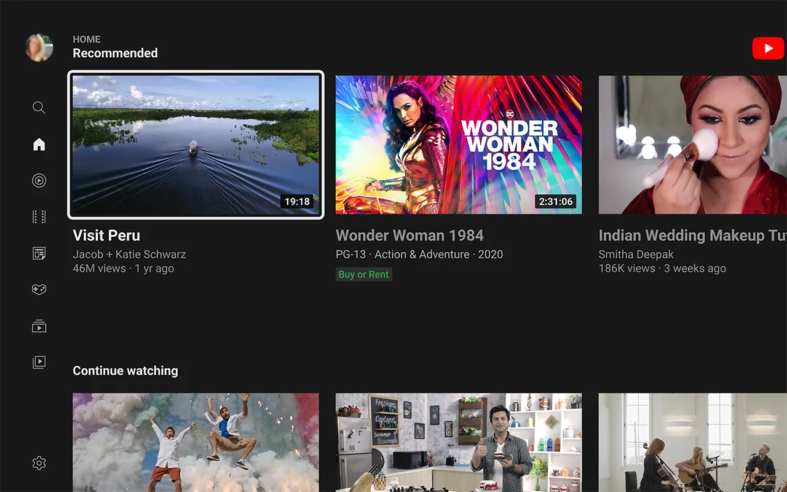The height and width of the screenshot is (492, 787).
Task: Open the Movies filmstrip sidebar icon
Action: (x=39, y=216)
